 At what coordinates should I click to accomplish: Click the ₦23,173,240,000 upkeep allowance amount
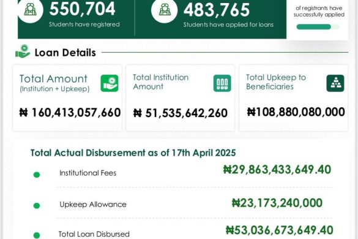pyautogui.click(x=277, y=203)
